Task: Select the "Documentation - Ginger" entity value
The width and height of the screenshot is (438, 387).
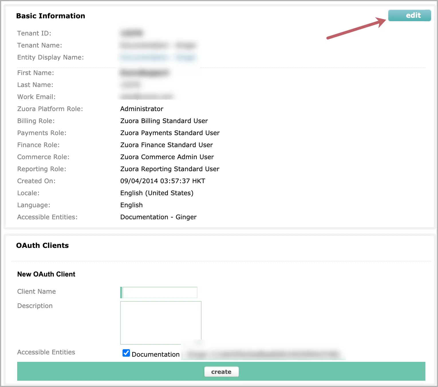Action: [158, 217]
